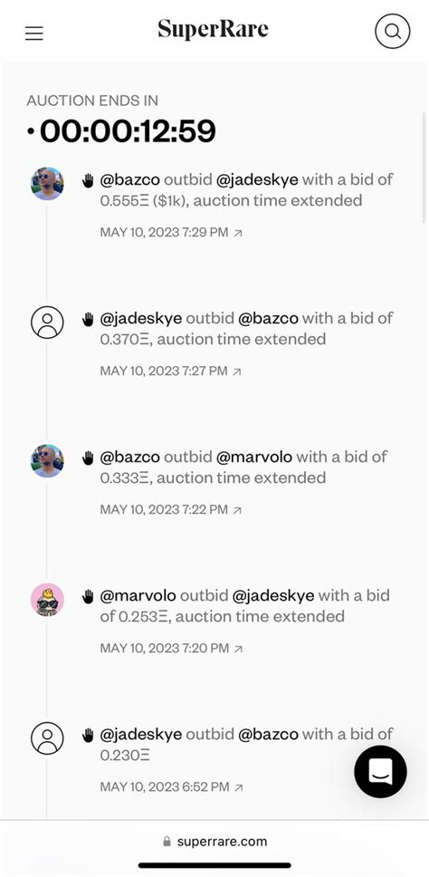Open @bazco profile in the 0.555Ξ bid
The image size is (429, 877).
click(x=129, y=179)
